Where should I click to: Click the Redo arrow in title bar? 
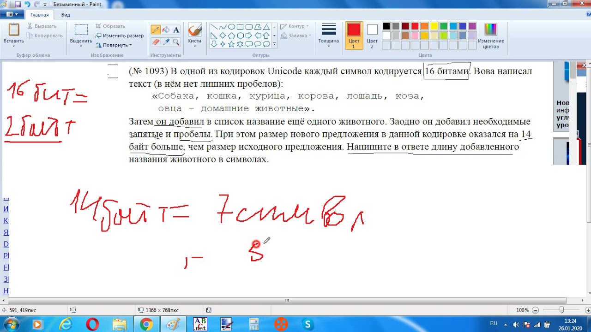pos(36,4)
